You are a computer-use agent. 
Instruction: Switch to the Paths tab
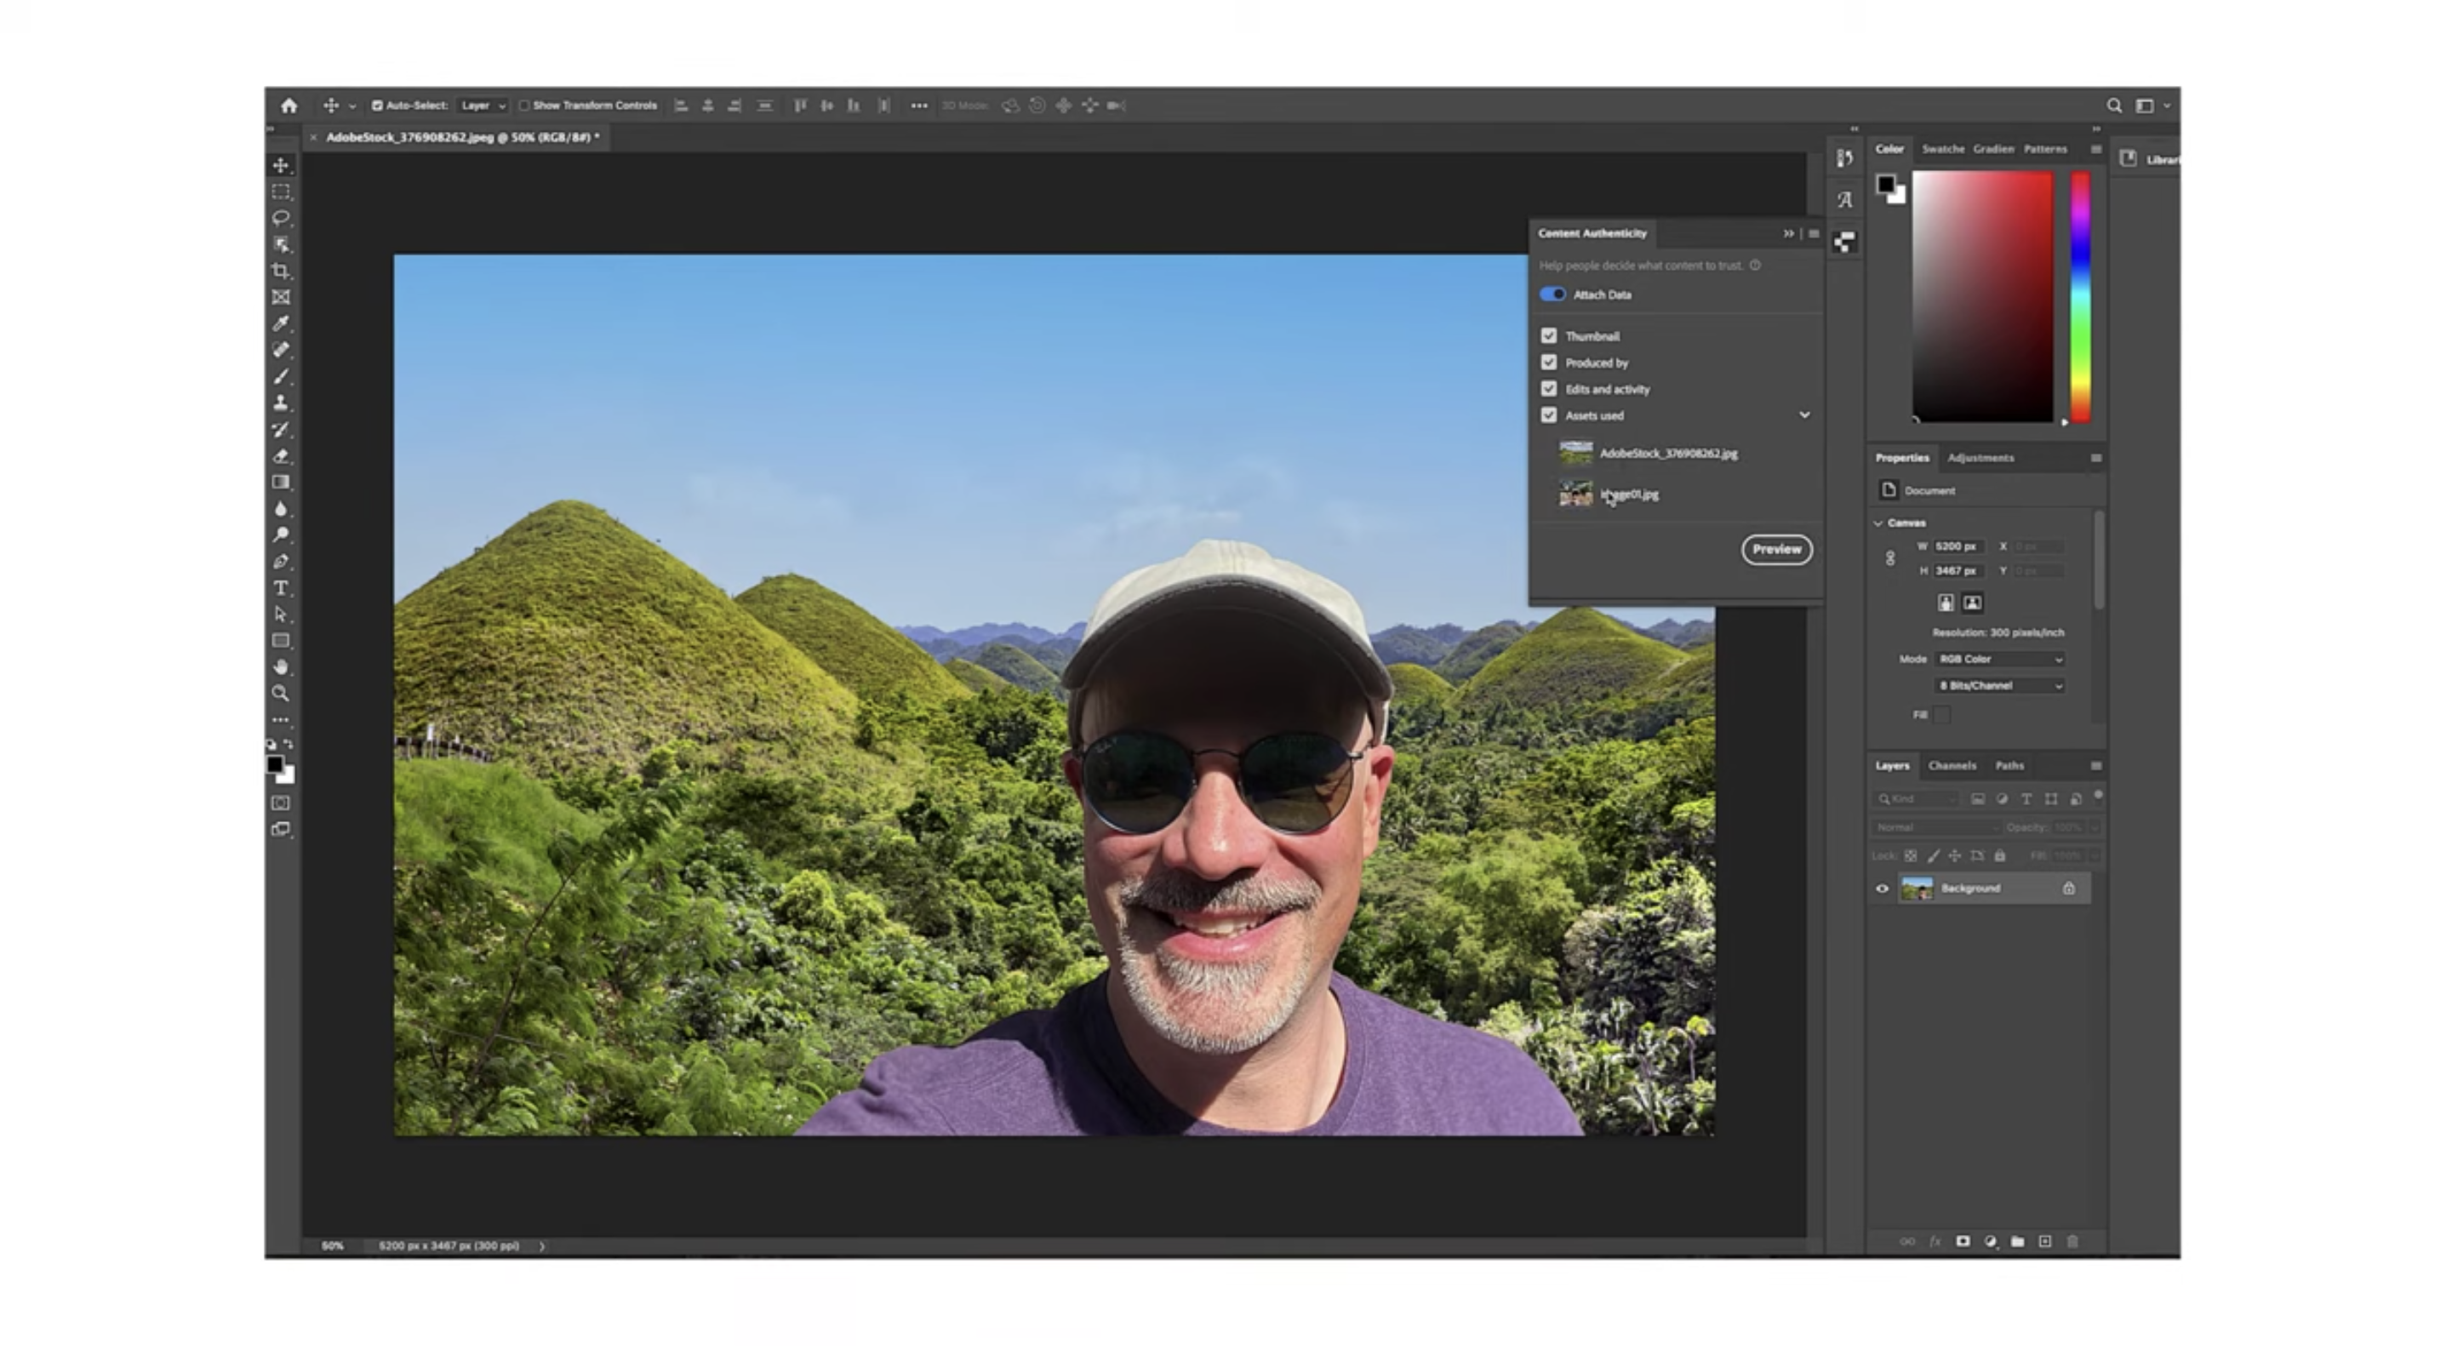tap(2009, 765)
